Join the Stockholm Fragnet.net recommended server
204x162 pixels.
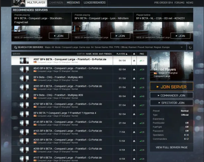point(59,36)
